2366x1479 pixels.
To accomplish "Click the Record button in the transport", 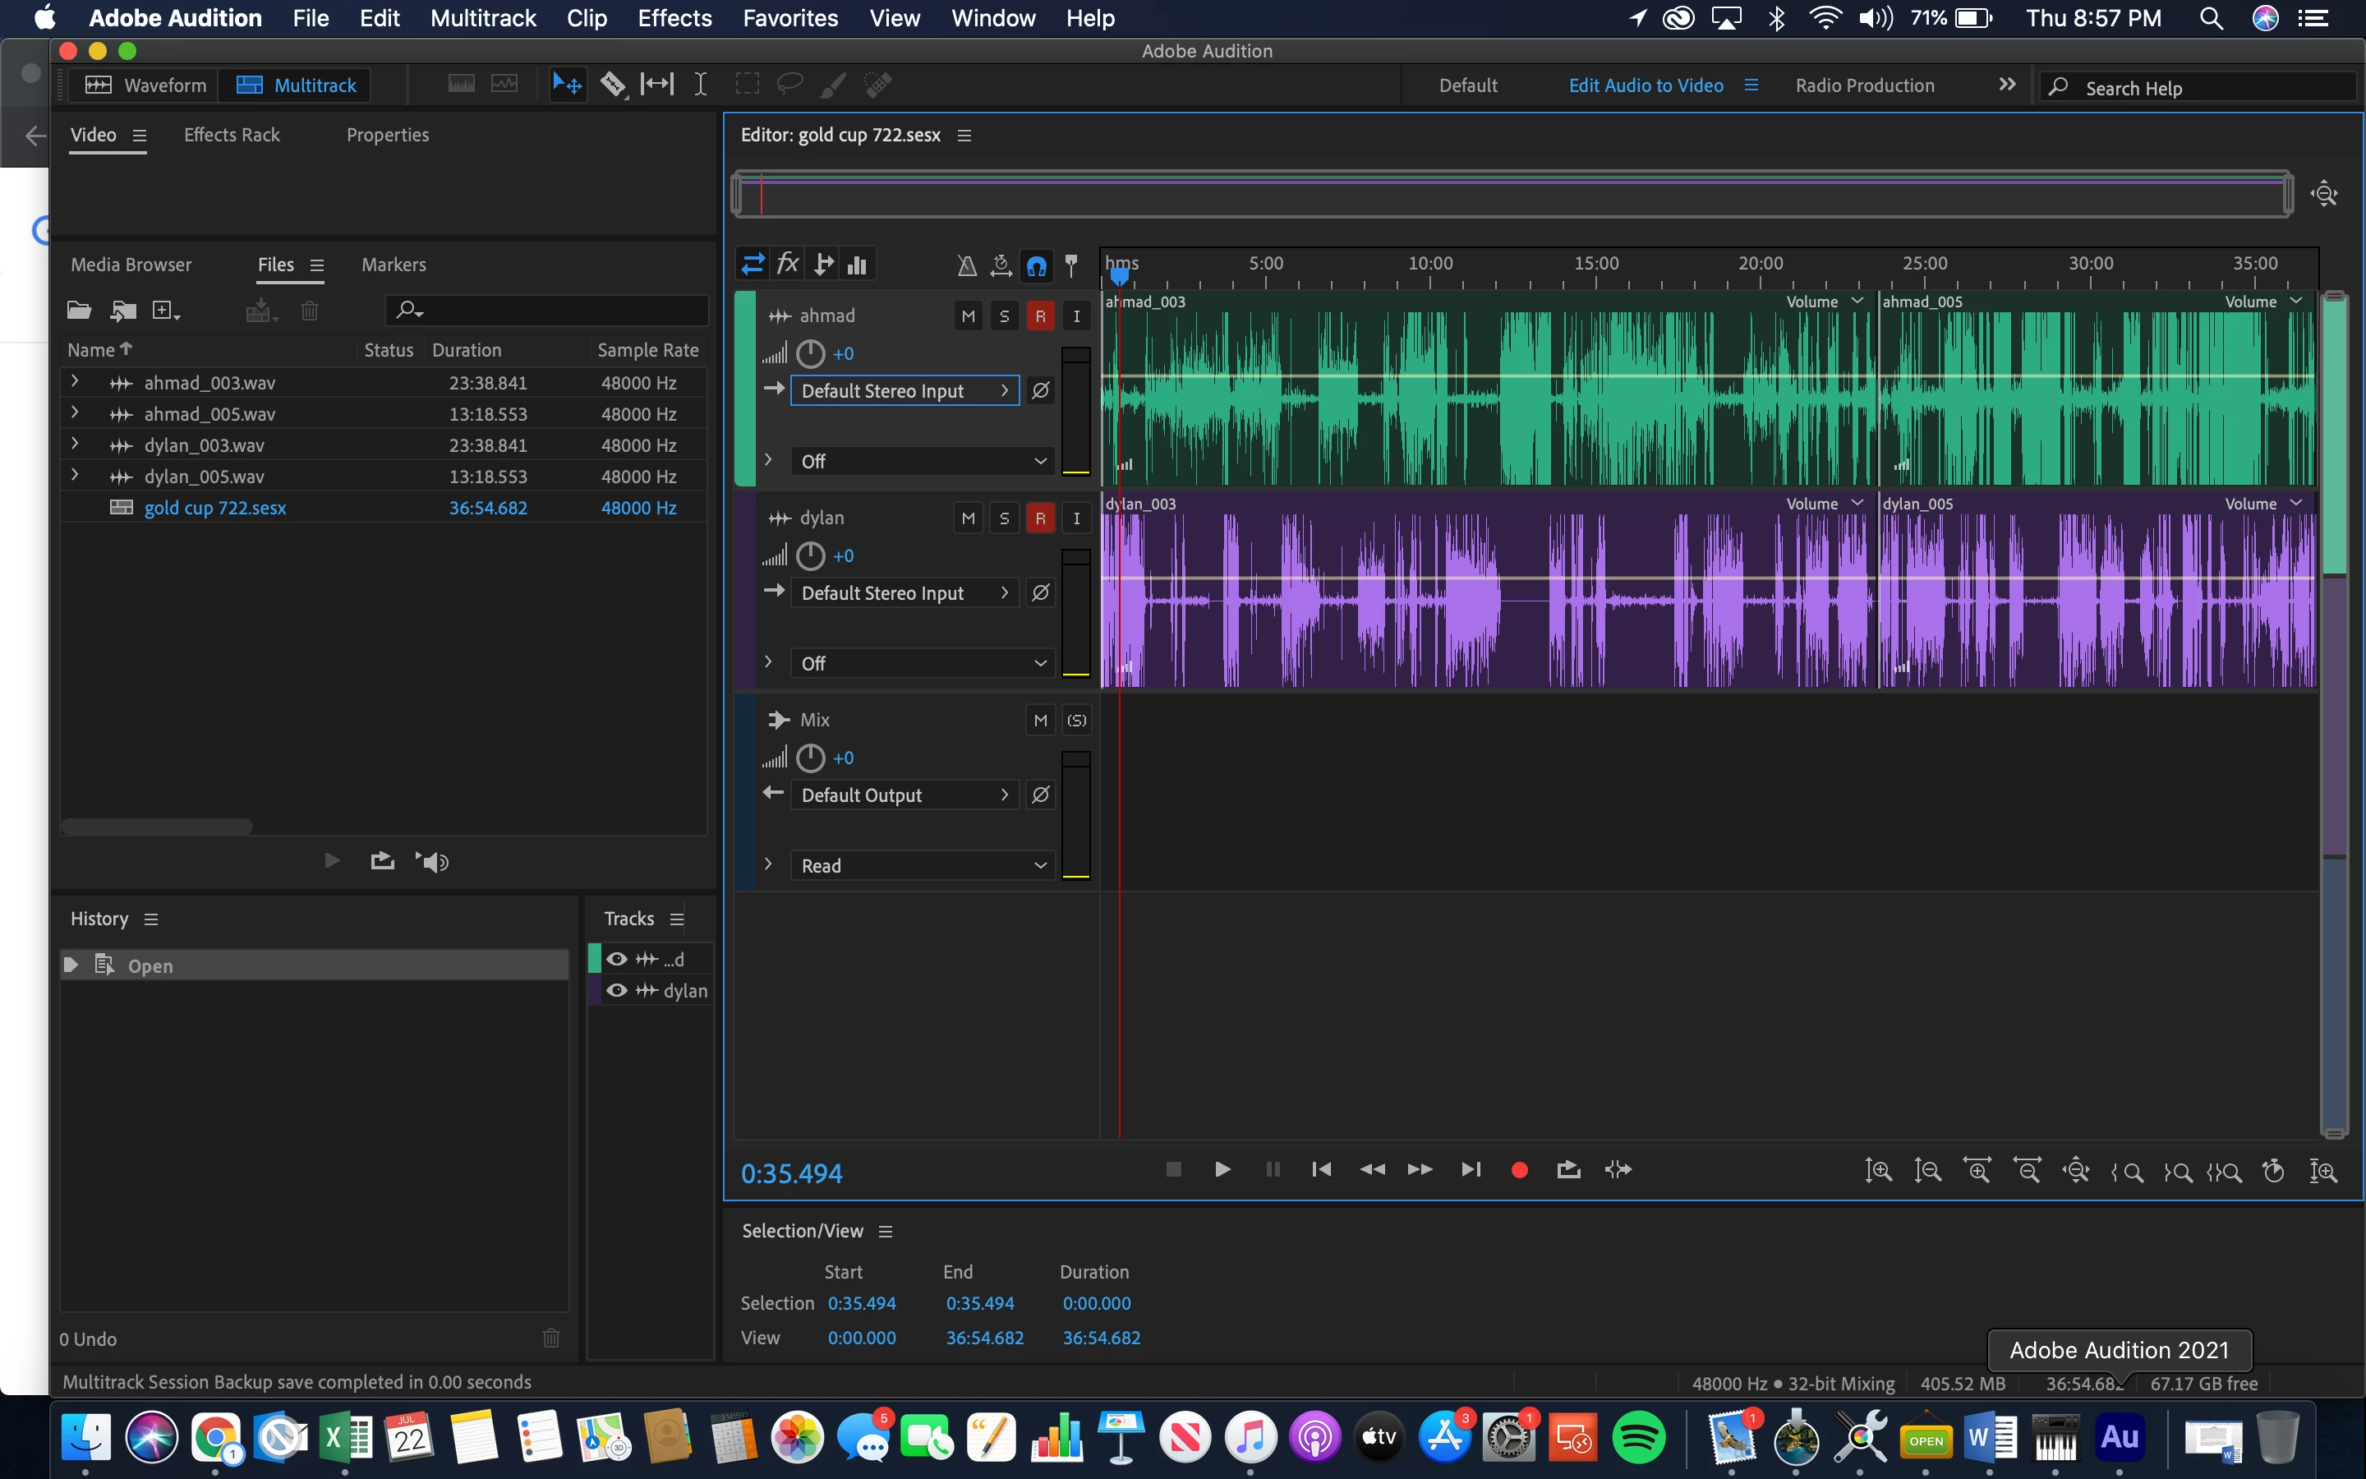I will (x=1518, y=1170).
